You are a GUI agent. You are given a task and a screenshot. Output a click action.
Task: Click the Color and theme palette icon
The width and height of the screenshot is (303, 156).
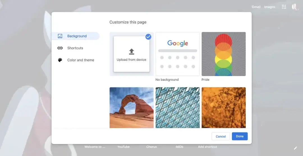tap(60, 60)
